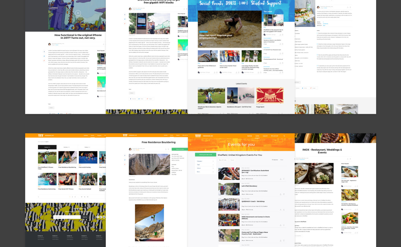Open Add to Calendar link on Bouldering page
This screenshot has height=247, width=401.
(x=175, y=160)
